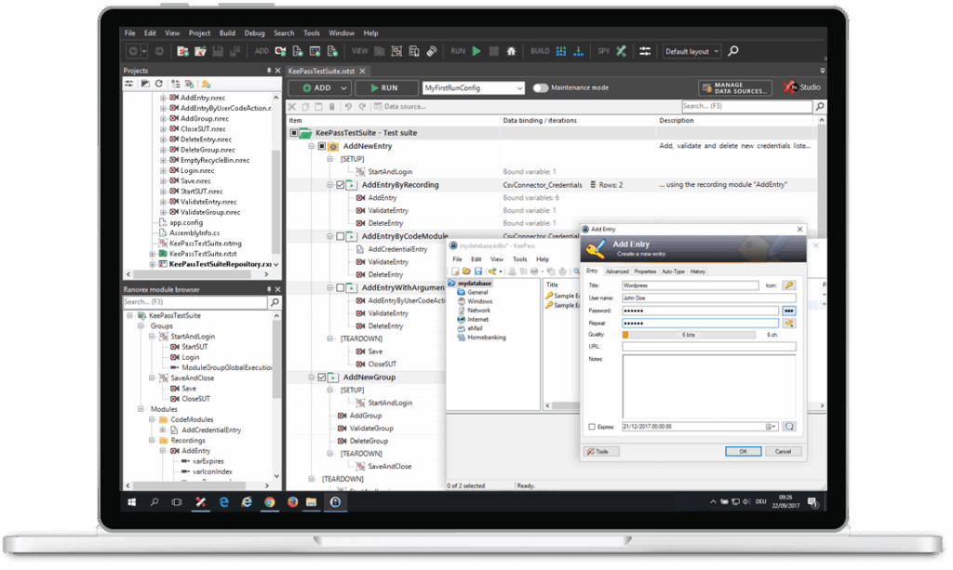Open the MyFirstRunConfig dropdown

519,88
